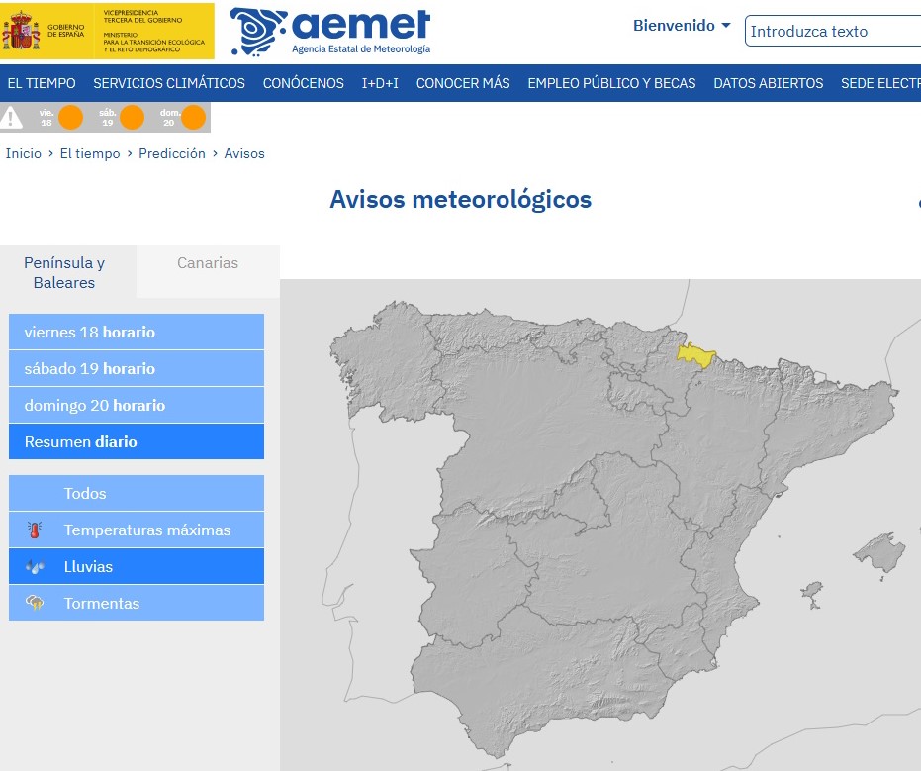Select the orange warning circle for vie. 18

click(x=70, y=117)
